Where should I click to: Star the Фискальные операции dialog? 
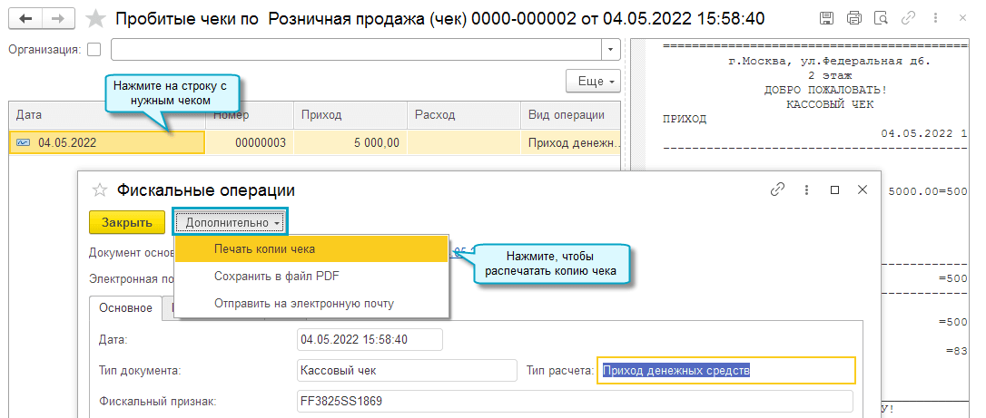tap(100, 190)
